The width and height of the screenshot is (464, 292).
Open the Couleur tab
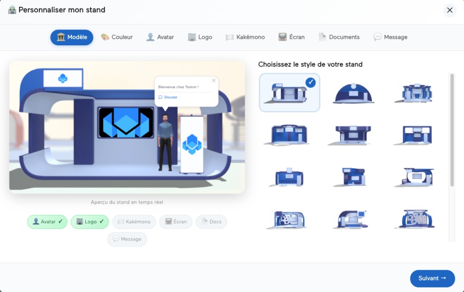[x=116, y=37]
